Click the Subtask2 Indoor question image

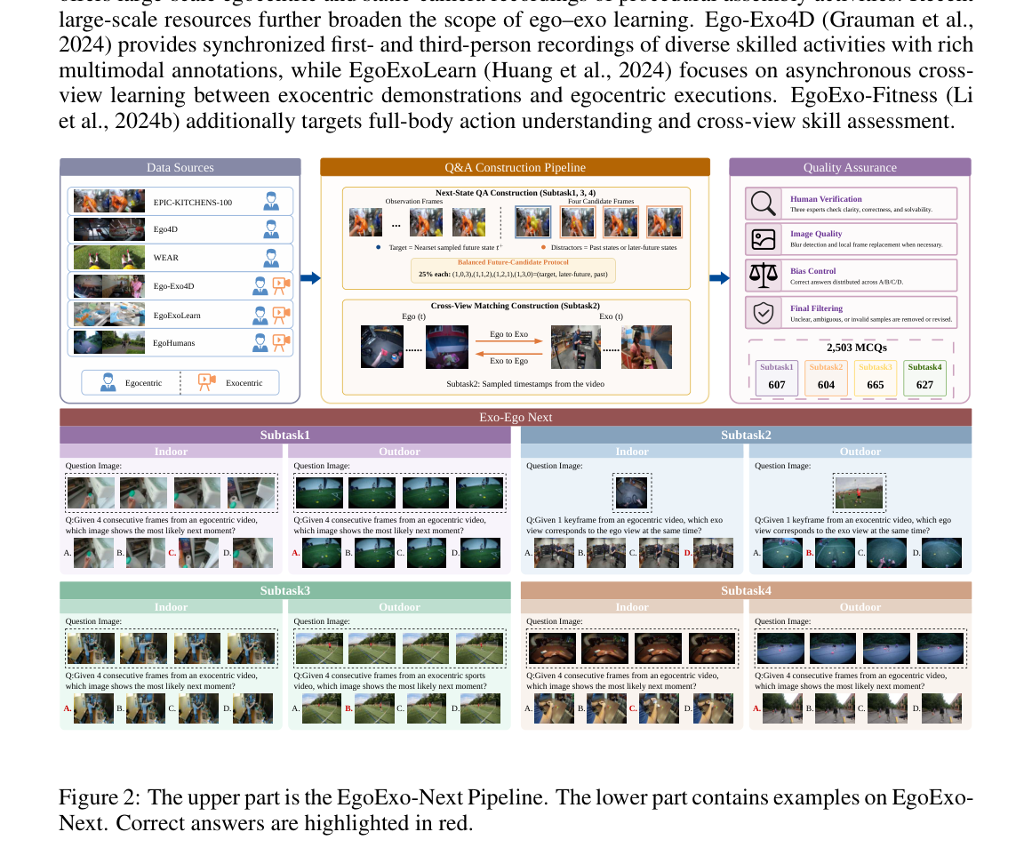click(632, 492)
